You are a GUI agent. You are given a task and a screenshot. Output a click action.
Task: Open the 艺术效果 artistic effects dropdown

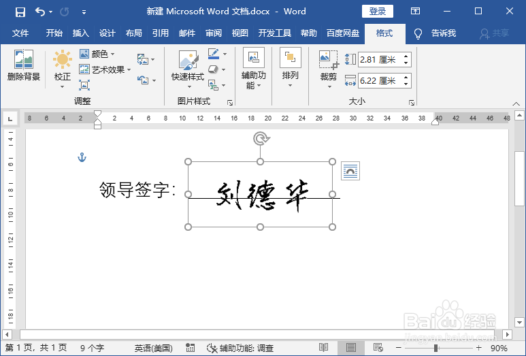point(105,70)
